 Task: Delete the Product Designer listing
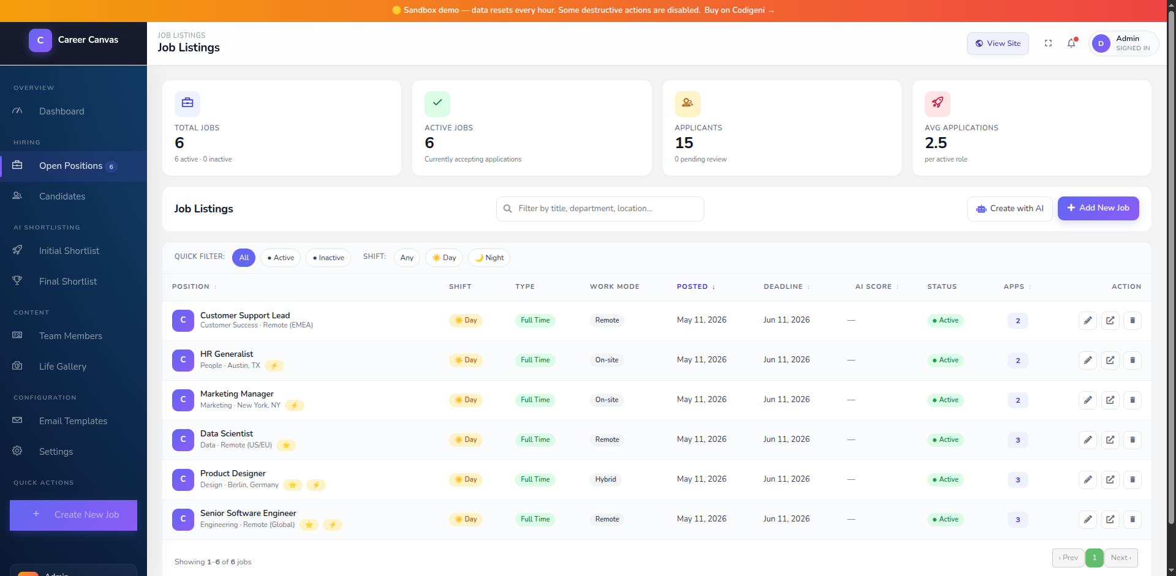click(1133, 479)
